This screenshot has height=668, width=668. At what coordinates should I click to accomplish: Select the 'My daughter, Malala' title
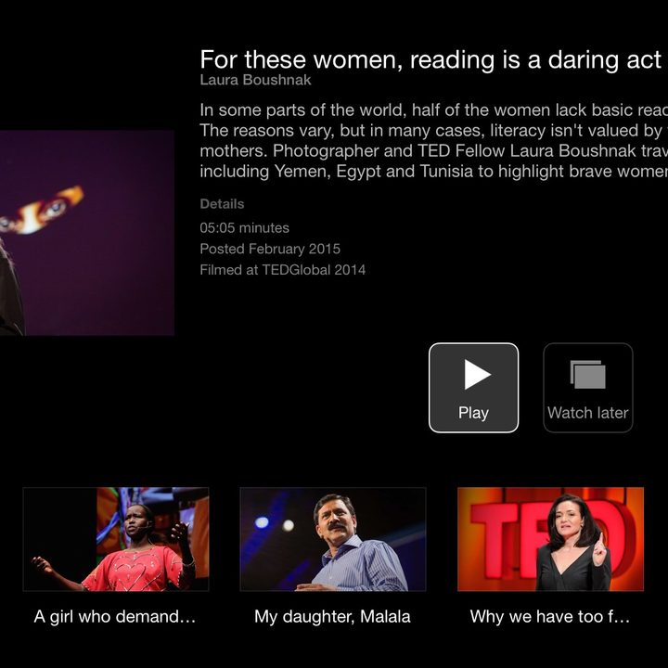click(x=332, y=617)
